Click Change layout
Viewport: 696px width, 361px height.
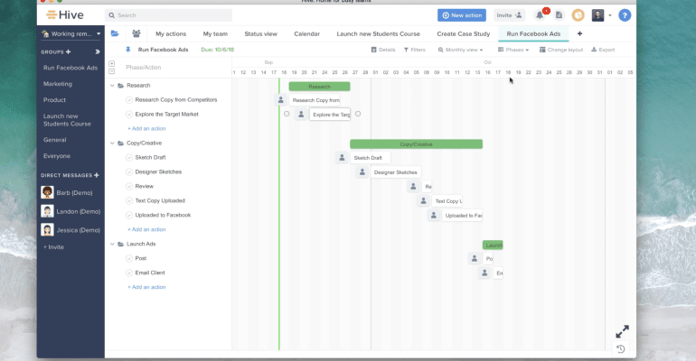point(561,50)
